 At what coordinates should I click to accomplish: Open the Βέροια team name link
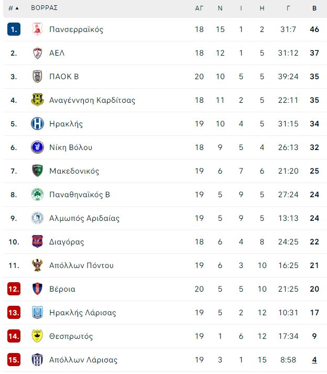pos(62,289)
